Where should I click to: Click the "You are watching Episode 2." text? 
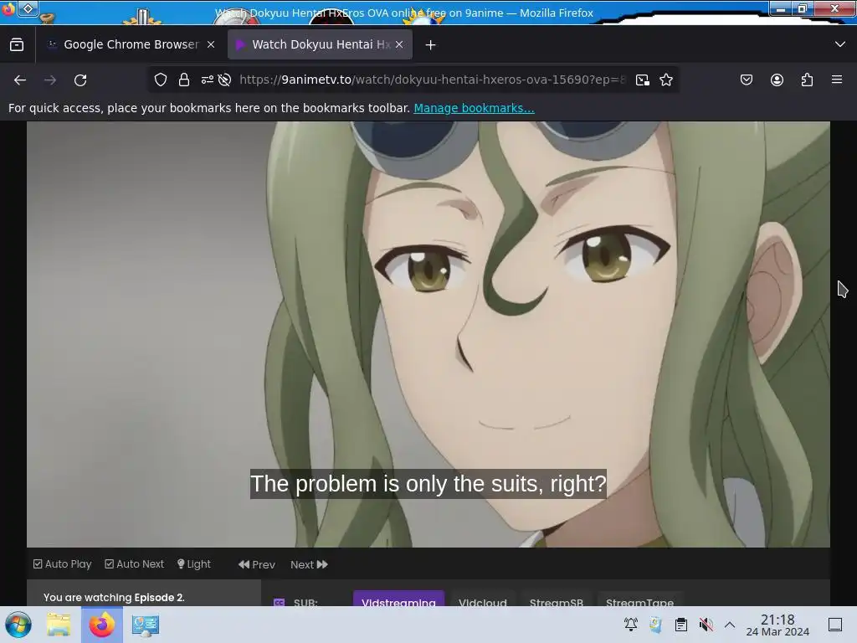(x=114, y=597)
